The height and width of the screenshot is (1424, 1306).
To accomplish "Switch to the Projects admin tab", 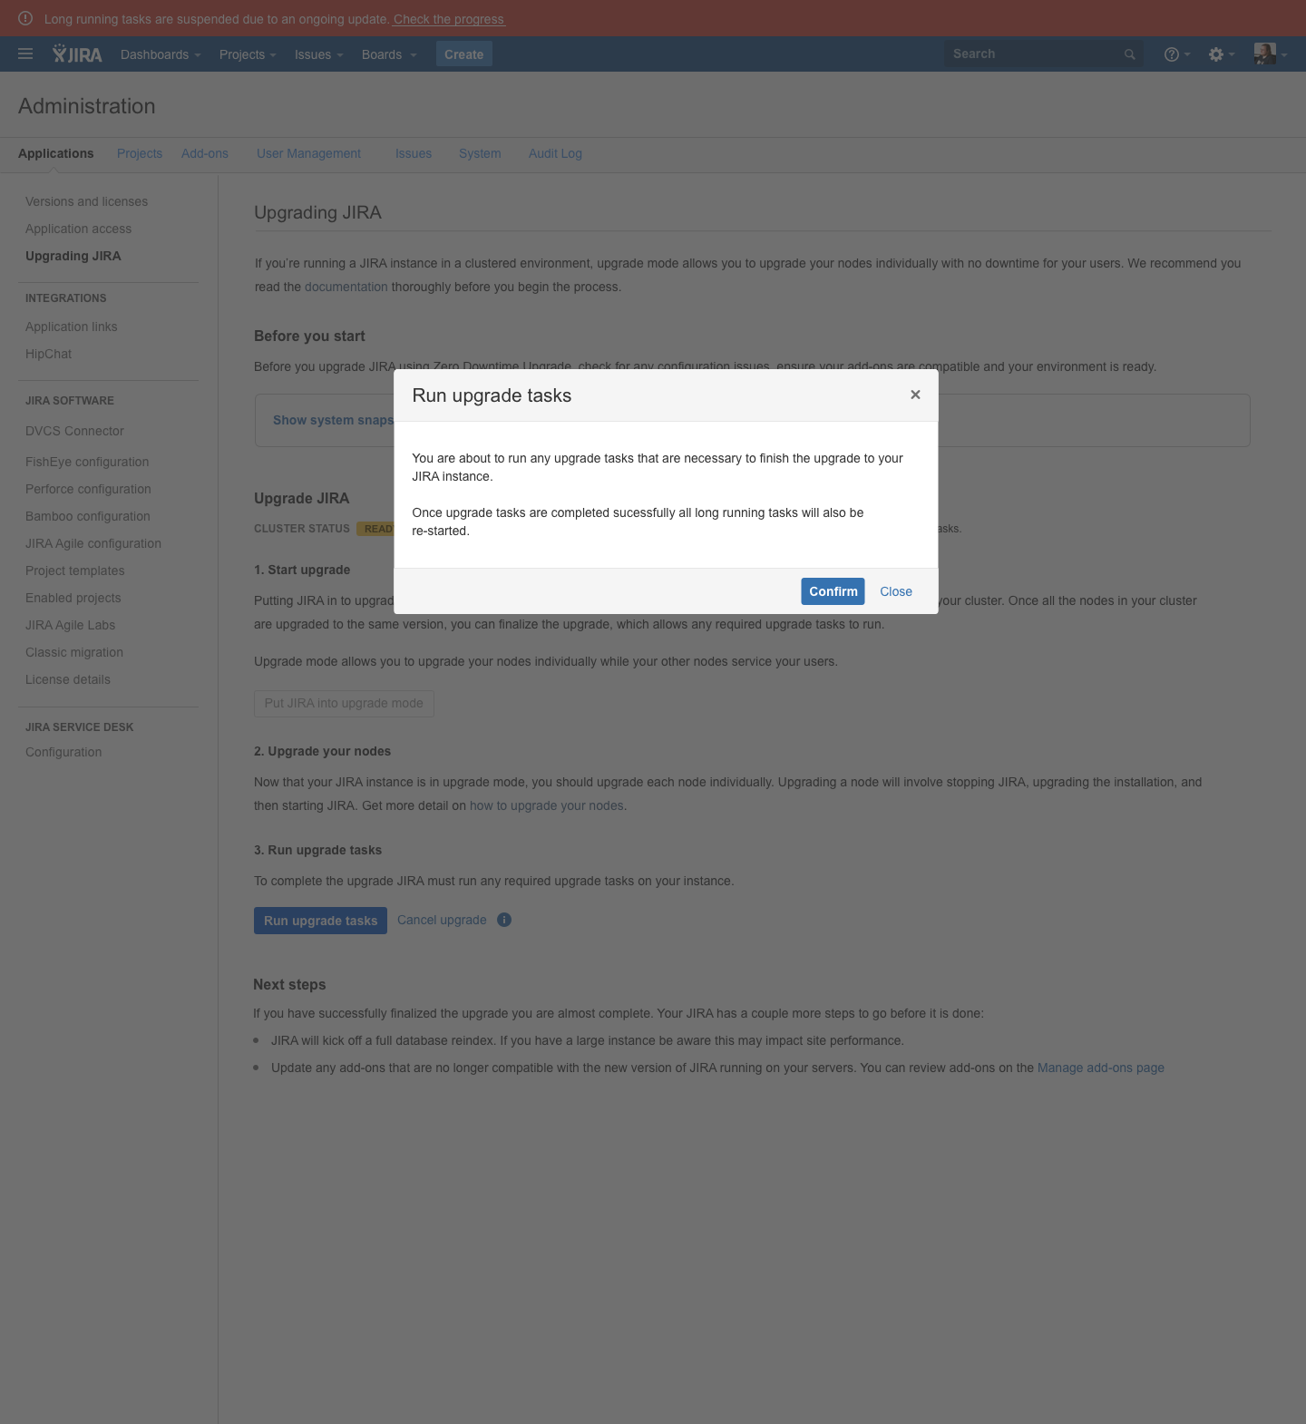I will (140, 153).
